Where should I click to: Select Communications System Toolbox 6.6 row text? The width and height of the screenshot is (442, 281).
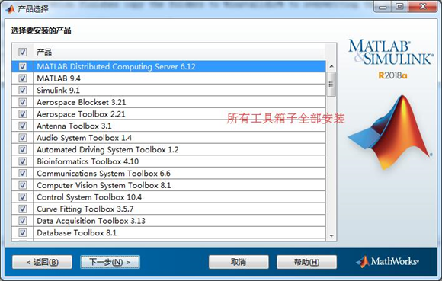coord(104,173)
